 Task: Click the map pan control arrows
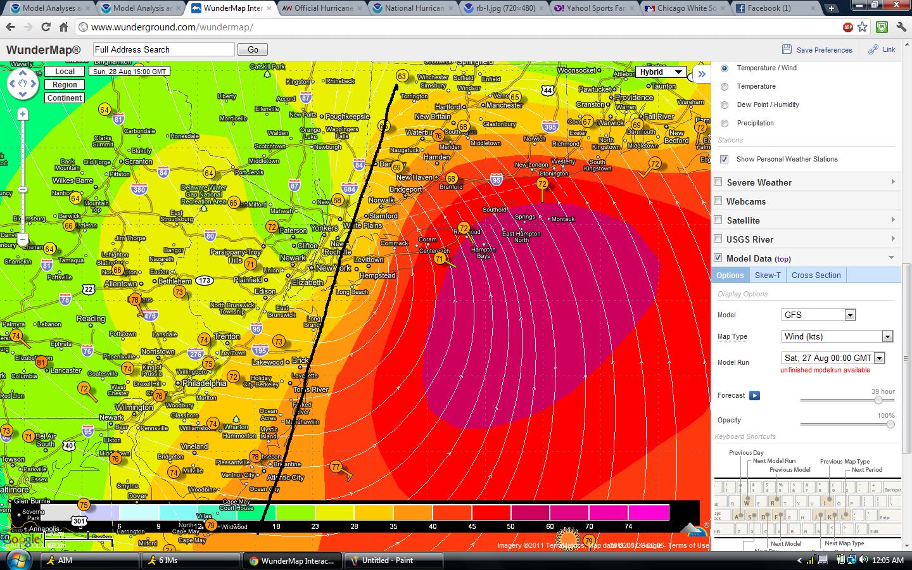(x=23, y=84)
